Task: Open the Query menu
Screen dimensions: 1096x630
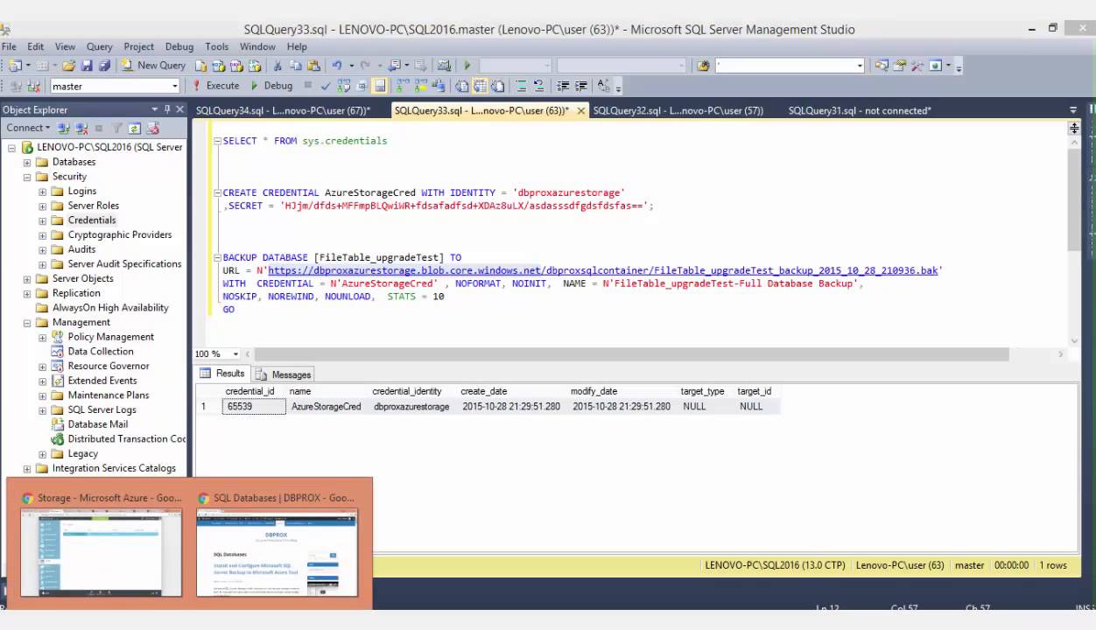Action: (99, 46)
